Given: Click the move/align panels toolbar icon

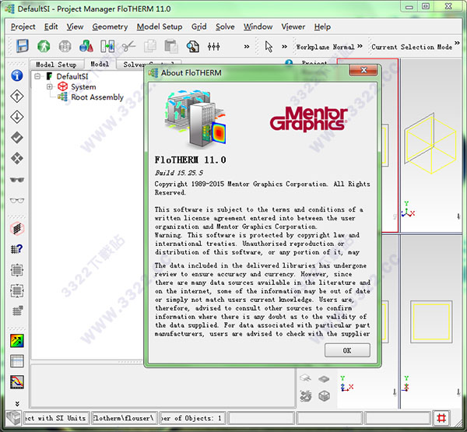Looking at the screenshot, I should (x=107, y=47).
